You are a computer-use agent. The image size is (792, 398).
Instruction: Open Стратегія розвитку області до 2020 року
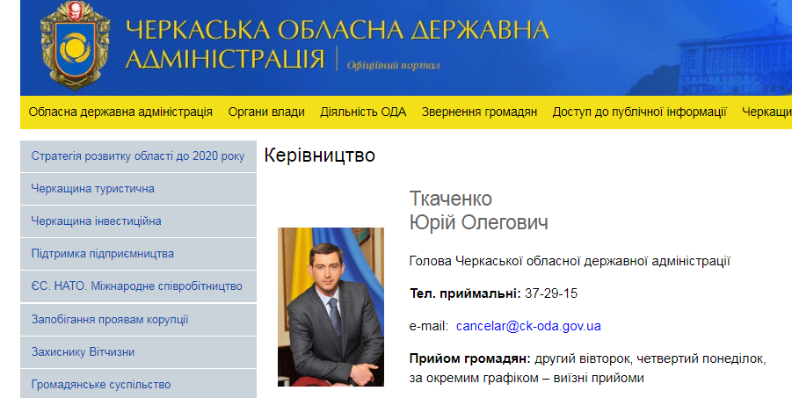138,156
